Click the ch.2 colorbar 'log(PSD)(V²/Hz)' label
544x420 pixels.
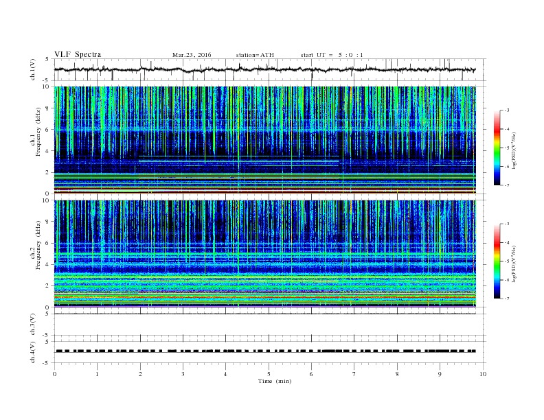click(x=514, y=264)
